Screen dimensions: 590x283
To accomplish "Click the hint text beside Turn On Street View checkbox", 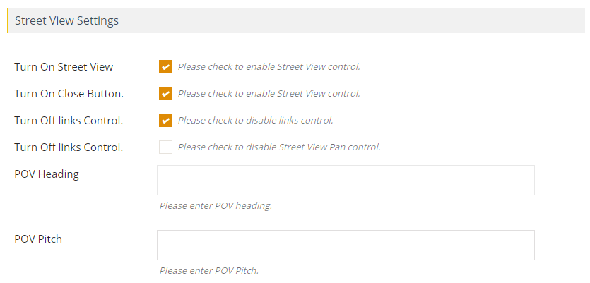I will pyautogui.click(x=269, y=67).
